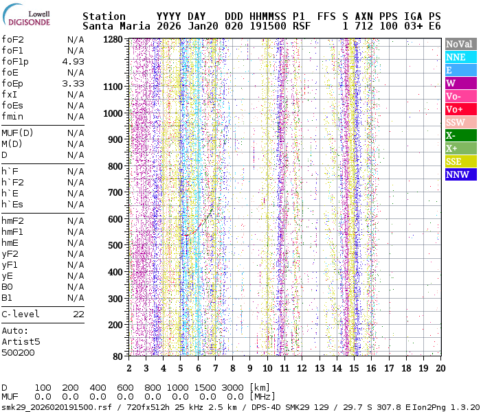Click the yellow SSE legend swatch

tap(460, 161)
